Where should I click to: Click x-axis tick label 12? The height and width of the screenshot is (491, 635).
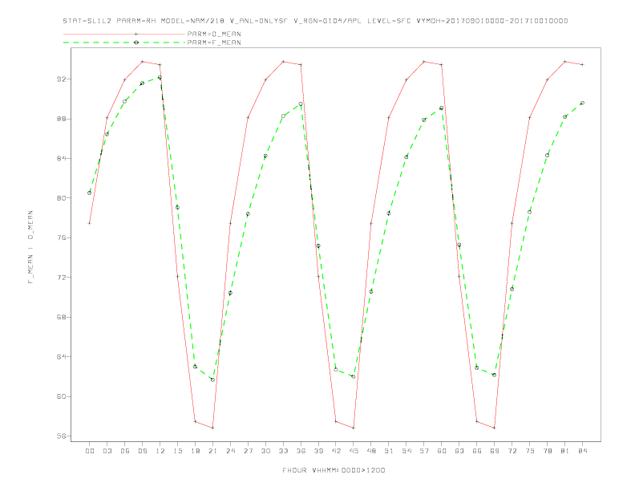160,451
